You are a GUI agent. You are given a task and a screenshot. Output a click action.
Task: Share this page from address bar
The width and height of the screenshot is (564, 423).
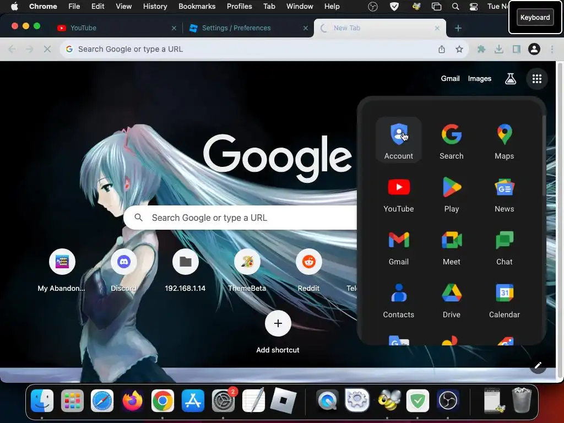point(442,49)
